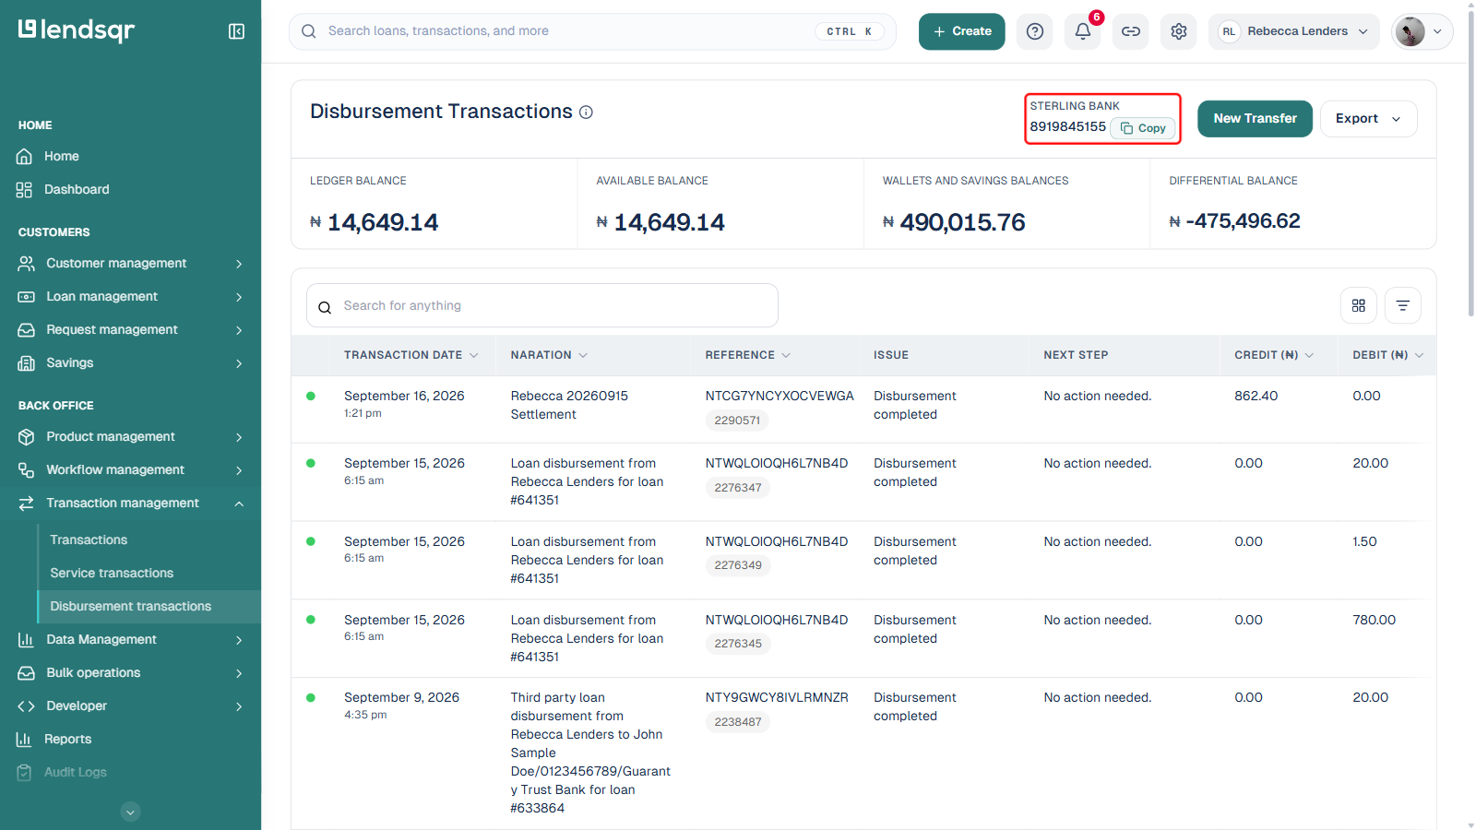1476x830 pixels.
Task: Click the Bulk operations icon
Action: pyautogui.click(x=26, y=673)
